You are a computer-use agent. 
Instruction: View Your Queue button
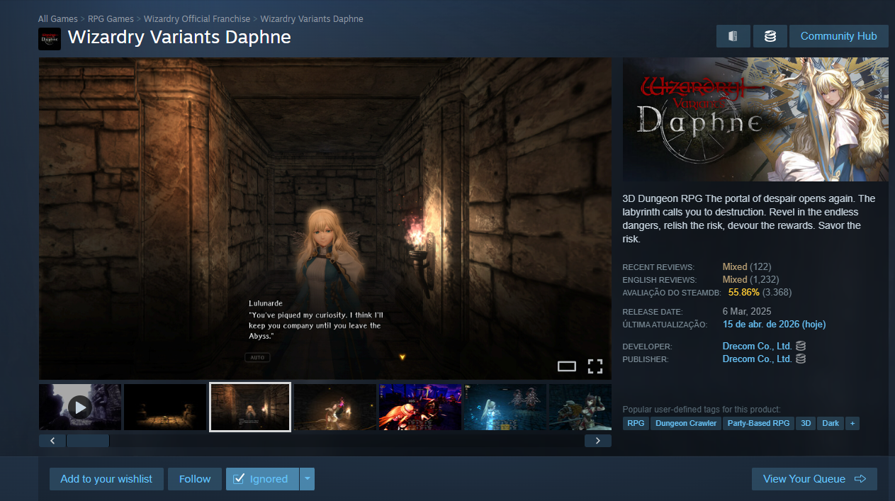point(814,479)
